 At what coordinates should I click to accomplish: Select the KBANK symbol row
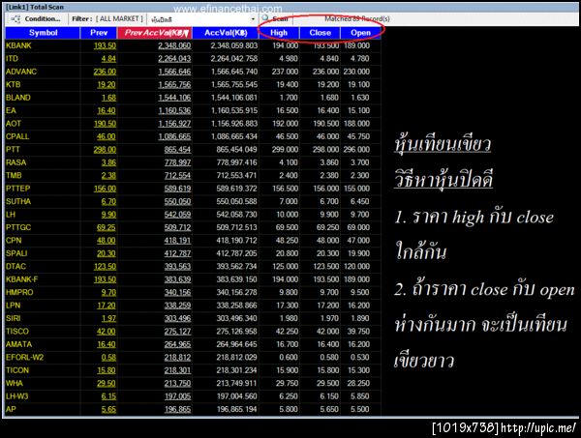click(193, 45)
